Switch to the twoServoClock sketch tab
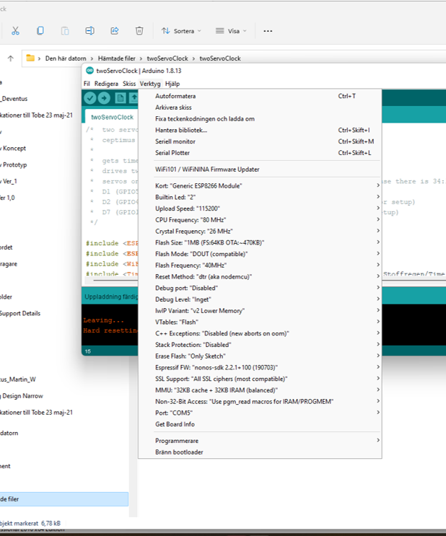446x536 pixels. click(x=112, y=117)
